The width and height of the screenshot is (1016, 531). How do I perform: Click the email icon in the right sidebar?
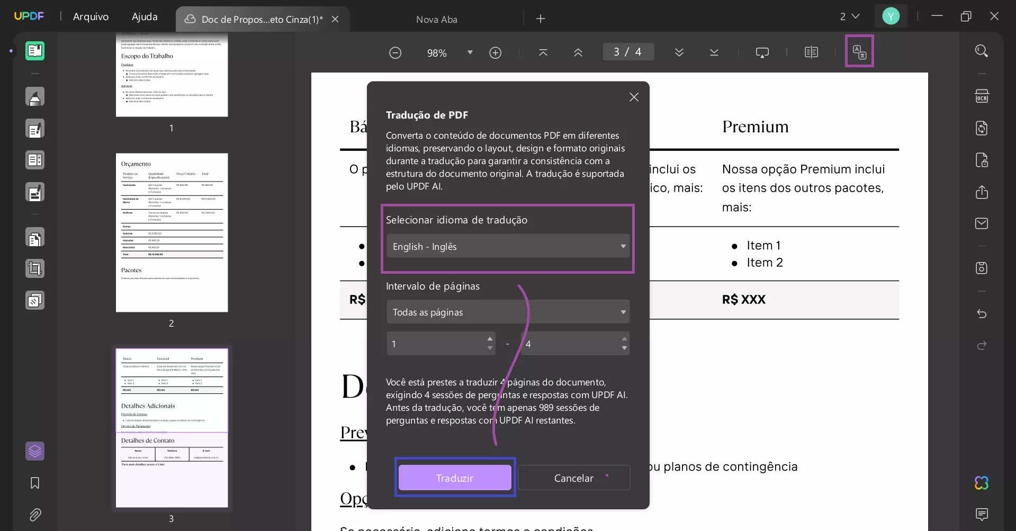tap(982, 223)
